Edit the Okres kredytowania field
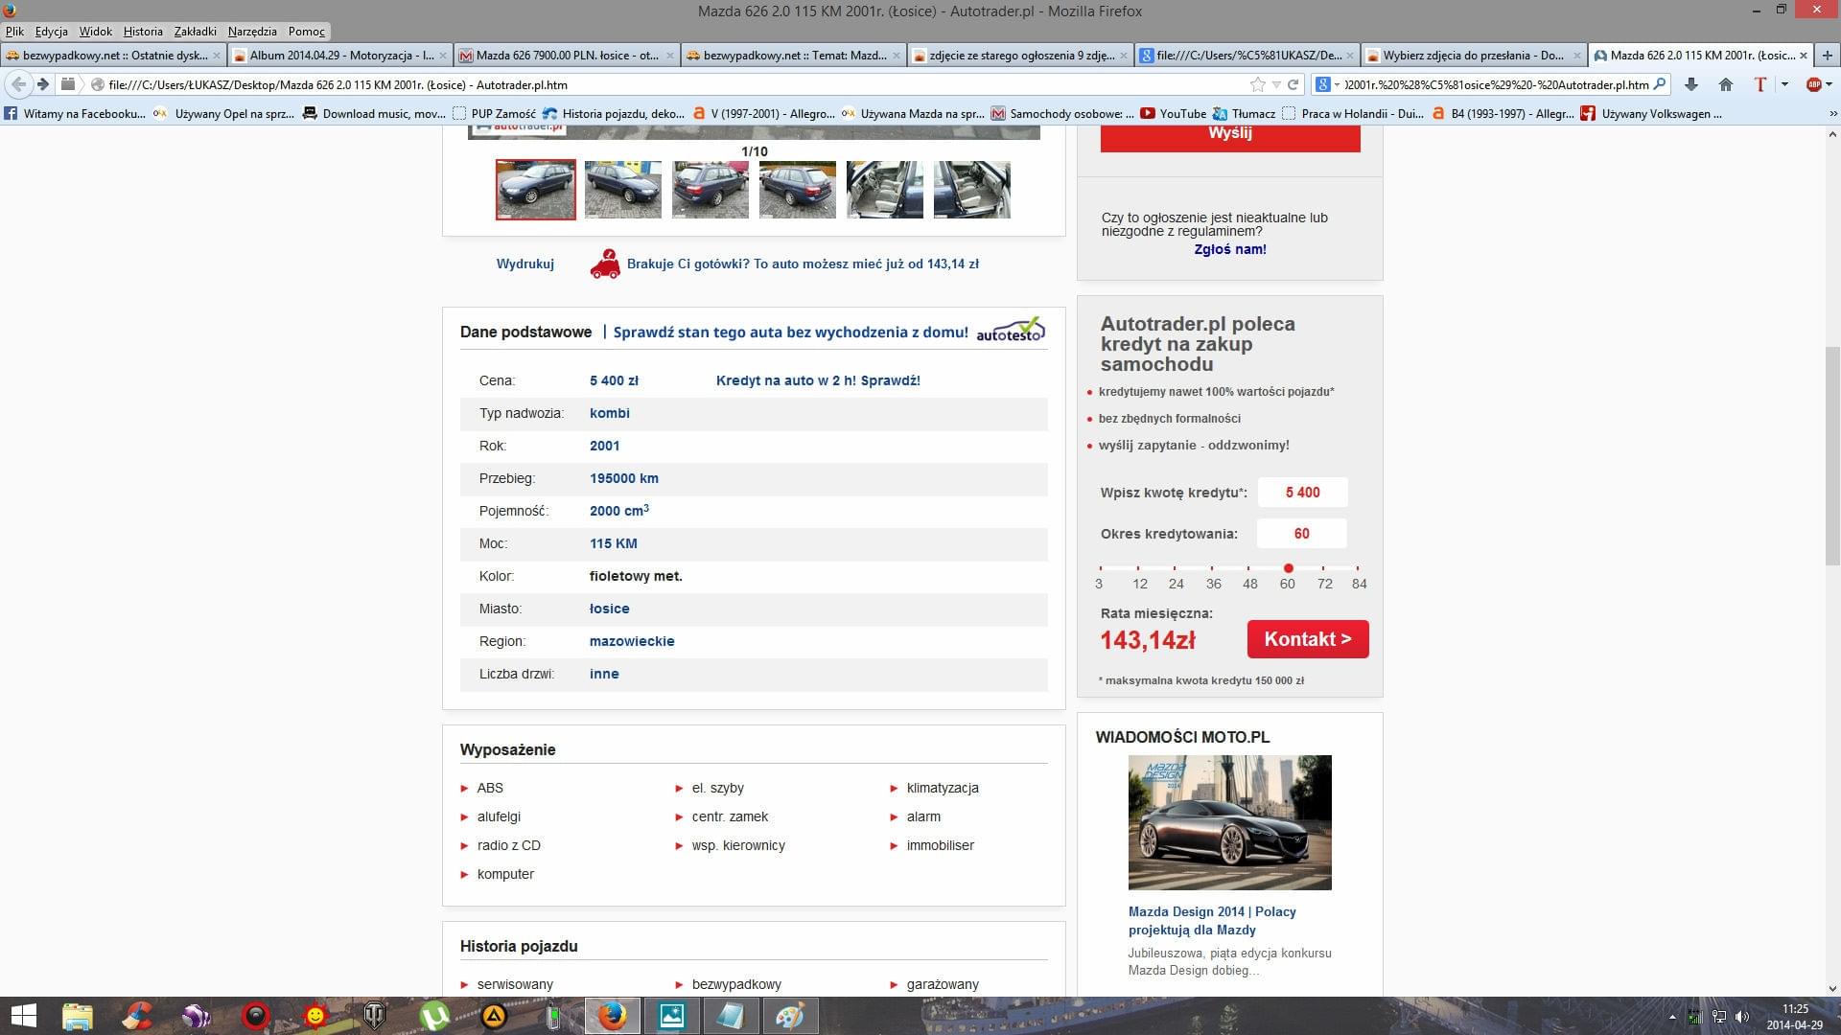 1302,534
